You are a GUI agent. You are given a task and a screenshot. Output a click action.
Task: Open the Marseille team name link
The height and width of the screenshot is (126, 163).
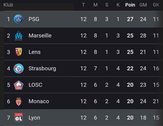point(40,36)
